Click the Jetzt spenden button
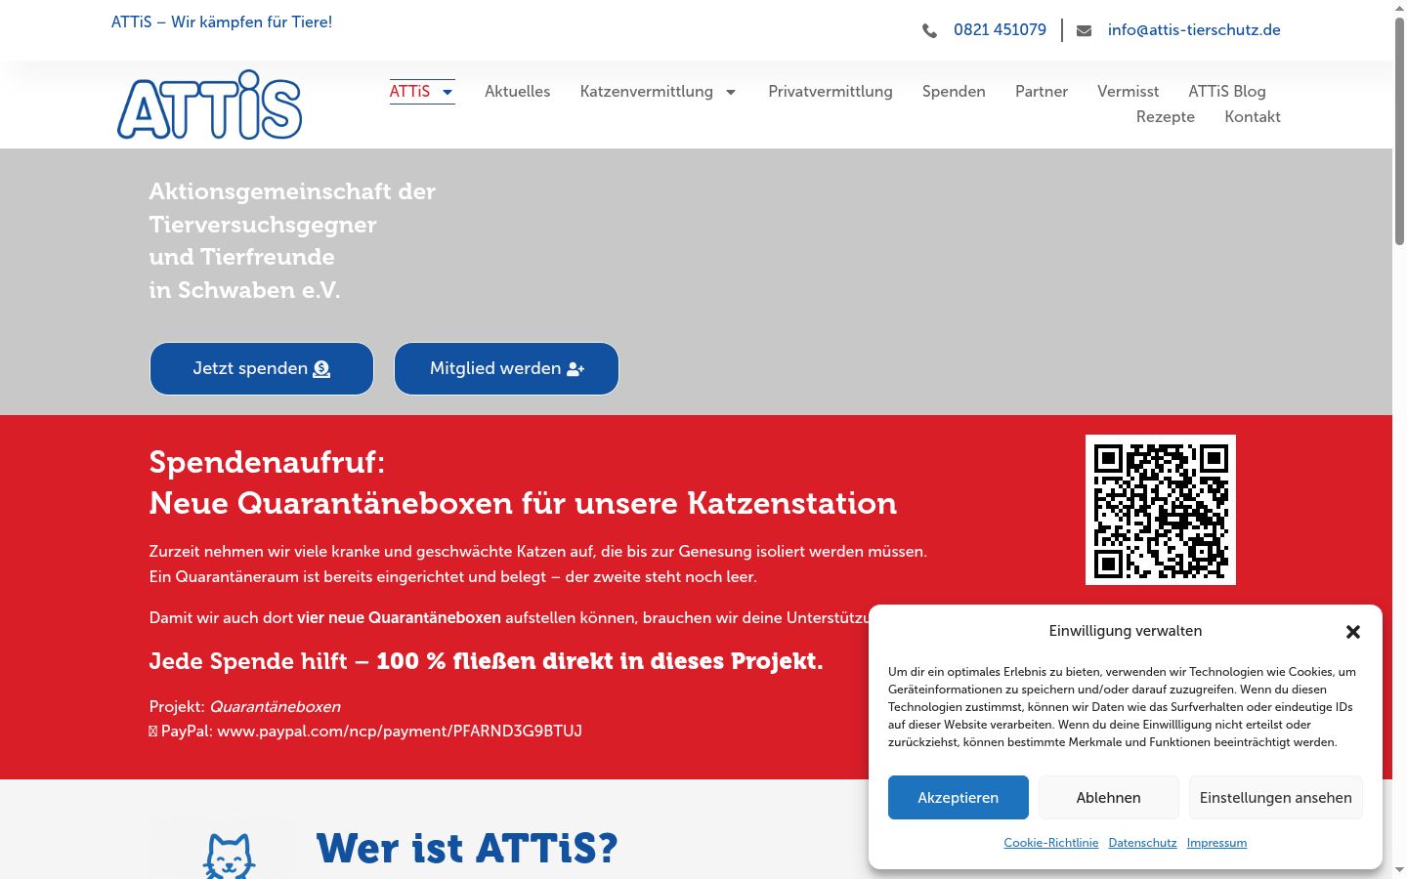 (x=262, y=368)
